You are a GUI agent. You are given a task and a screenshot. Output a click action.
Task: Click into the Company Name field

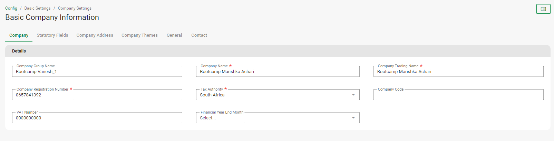click(278, 72)
